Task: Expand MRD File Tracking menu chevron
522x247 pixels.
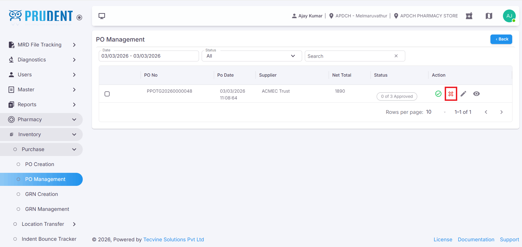Action: (74, 45)
